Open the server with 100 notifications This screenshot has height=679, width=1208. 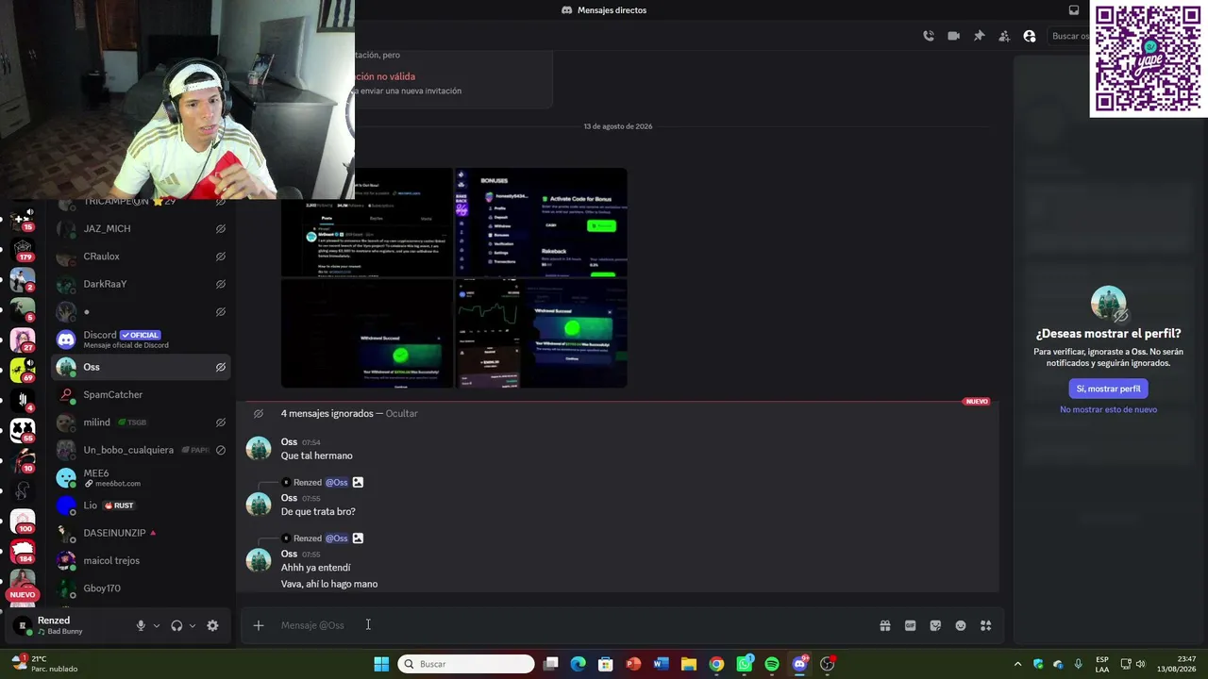23,521
